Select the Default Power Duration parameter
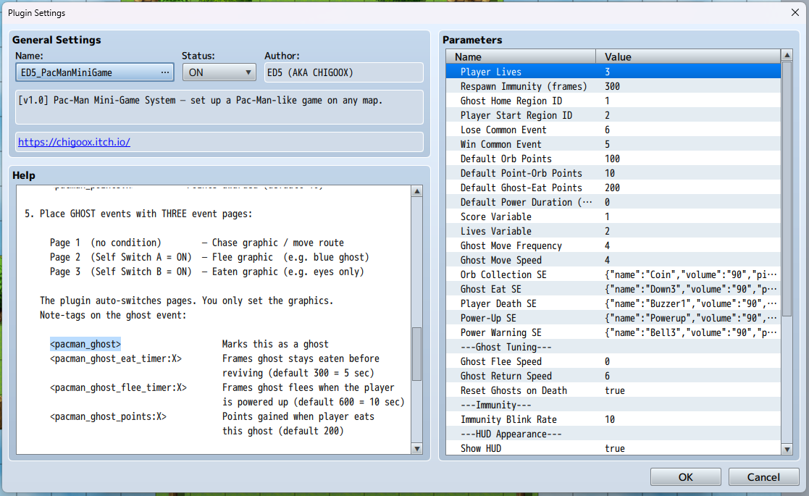 pos(613,201)
